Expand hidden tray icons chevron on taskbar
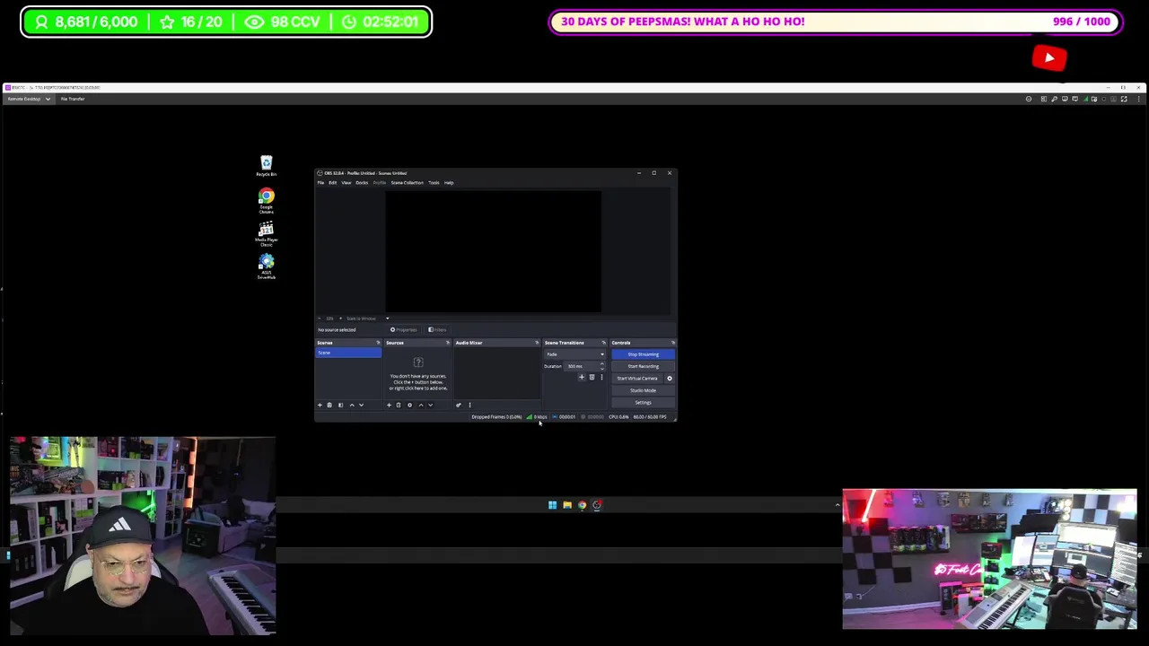 coord(838,505)
